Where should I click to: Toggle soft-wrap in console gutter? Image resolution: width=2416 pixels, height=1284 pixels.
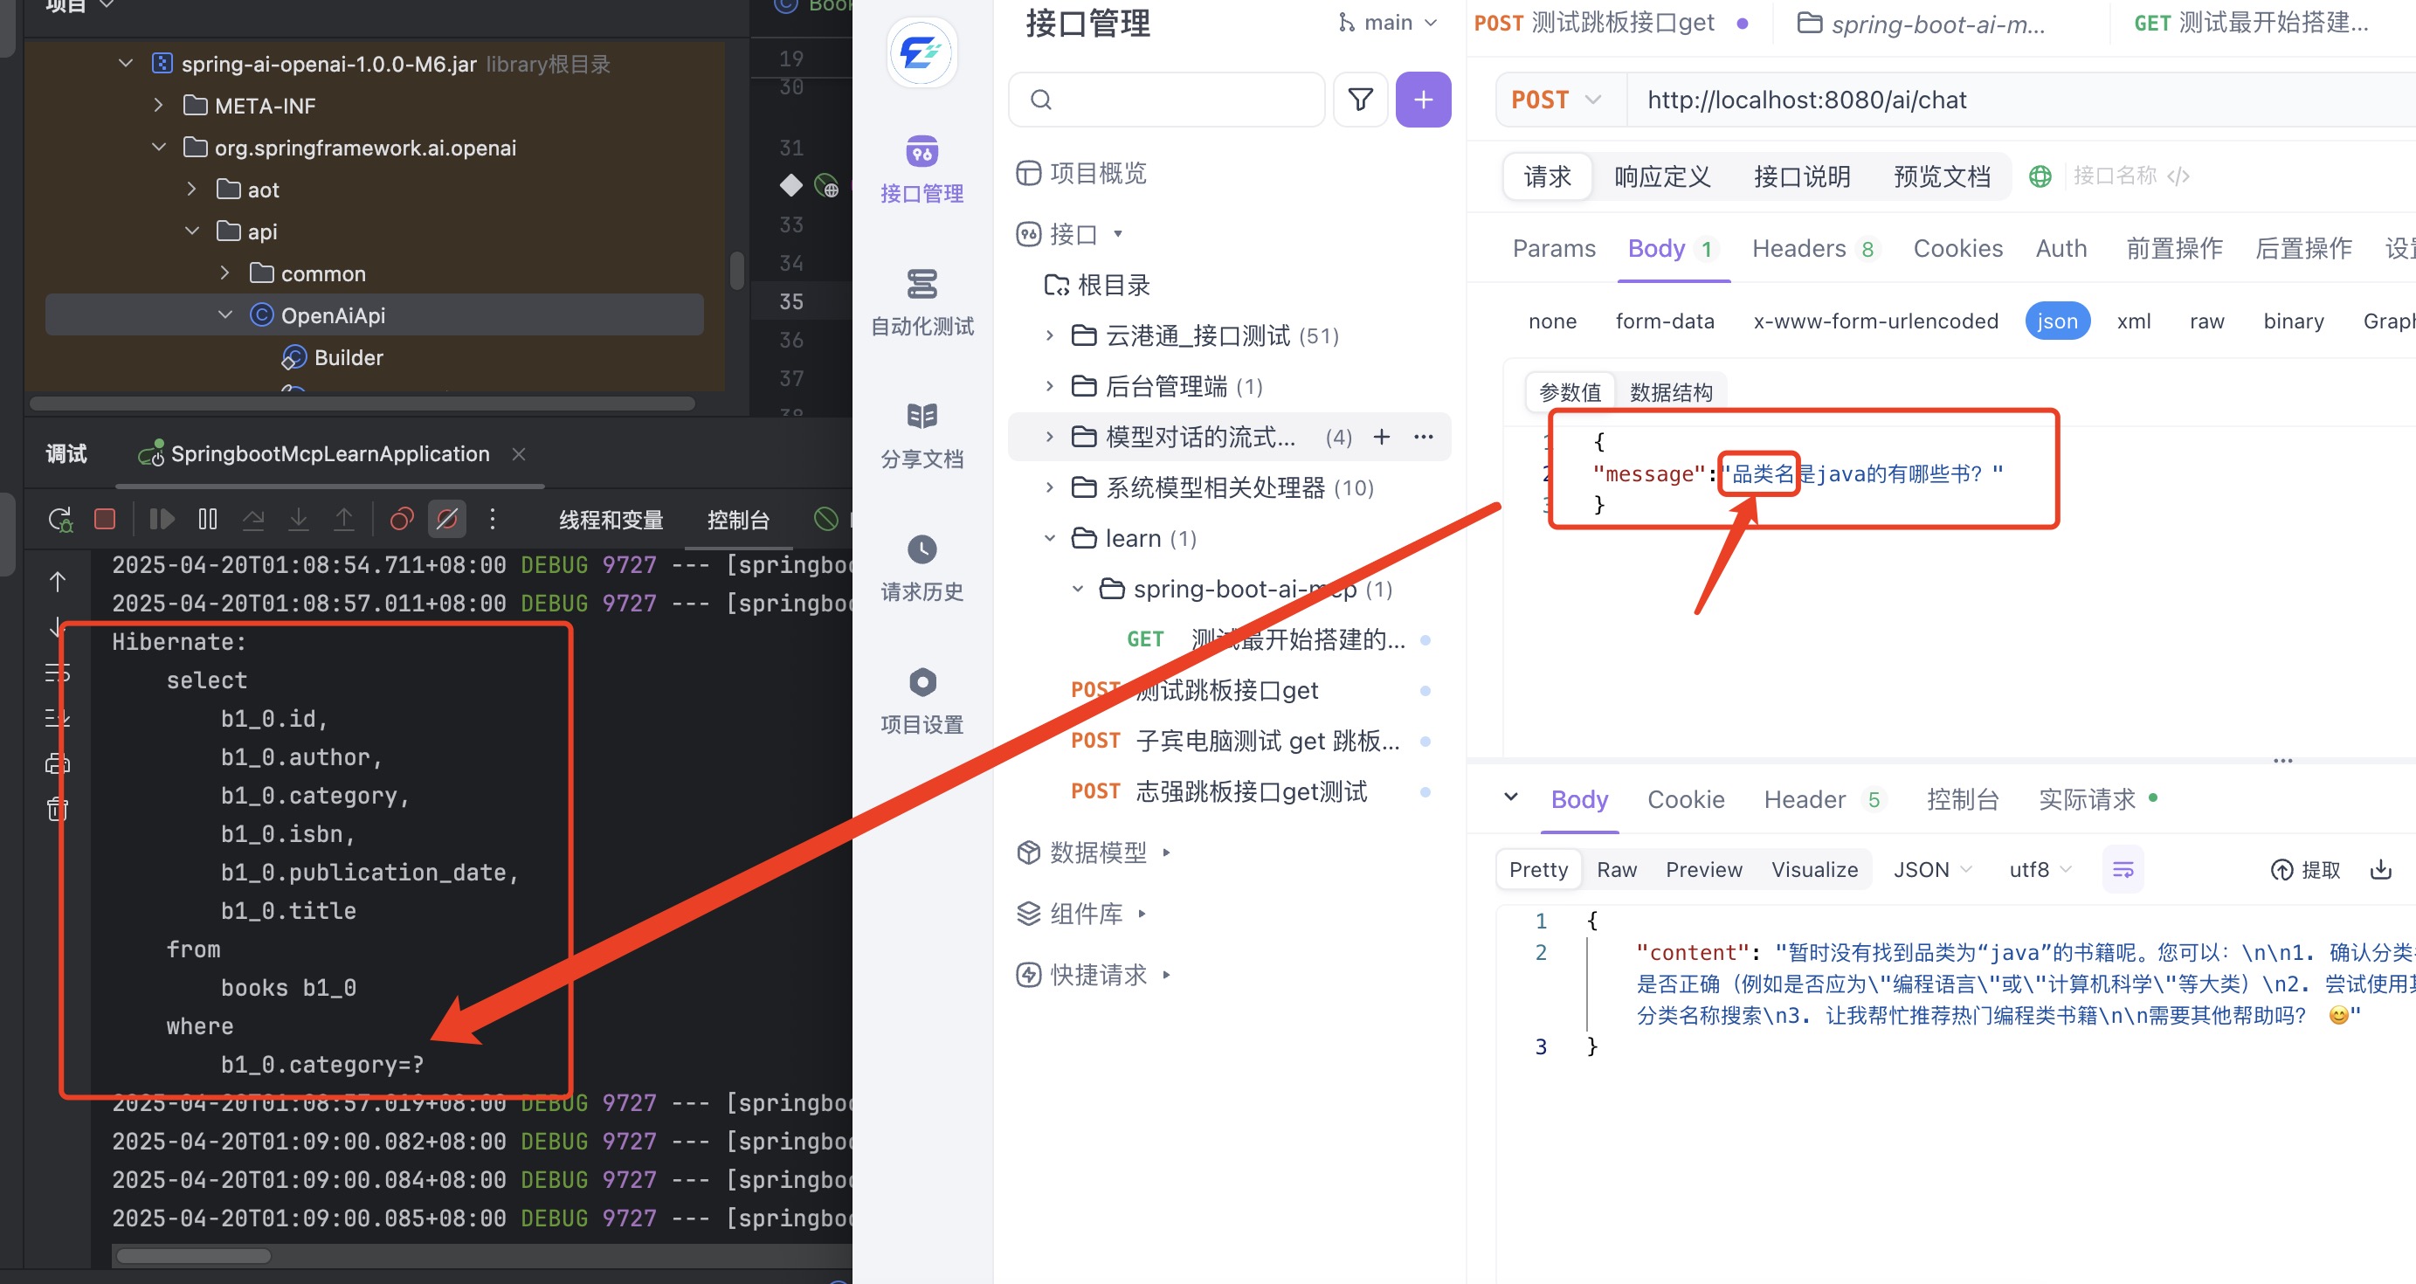click(x=57, y=673)
